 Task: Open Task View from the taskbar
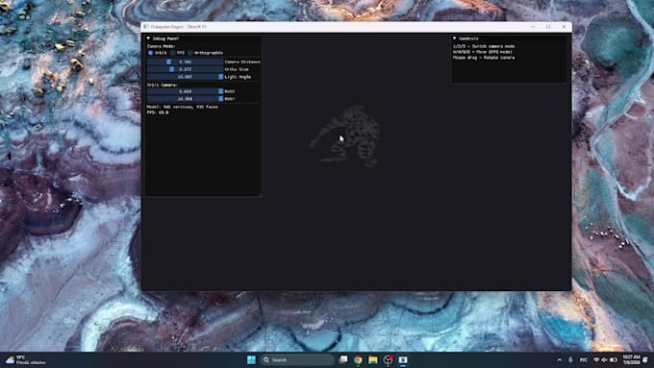(343, 359)
